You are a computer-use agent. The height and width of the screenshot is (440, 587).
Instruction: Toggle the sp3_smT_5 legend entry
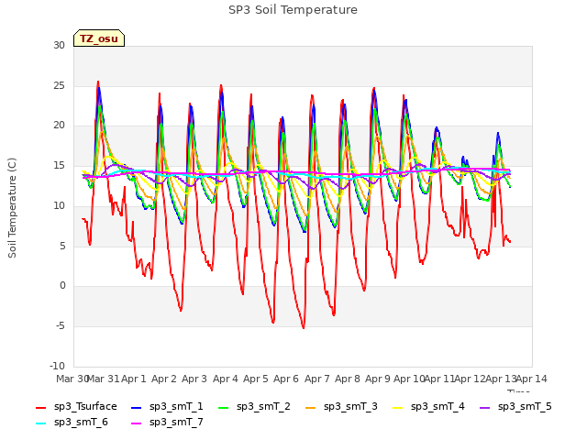point(515,407)
